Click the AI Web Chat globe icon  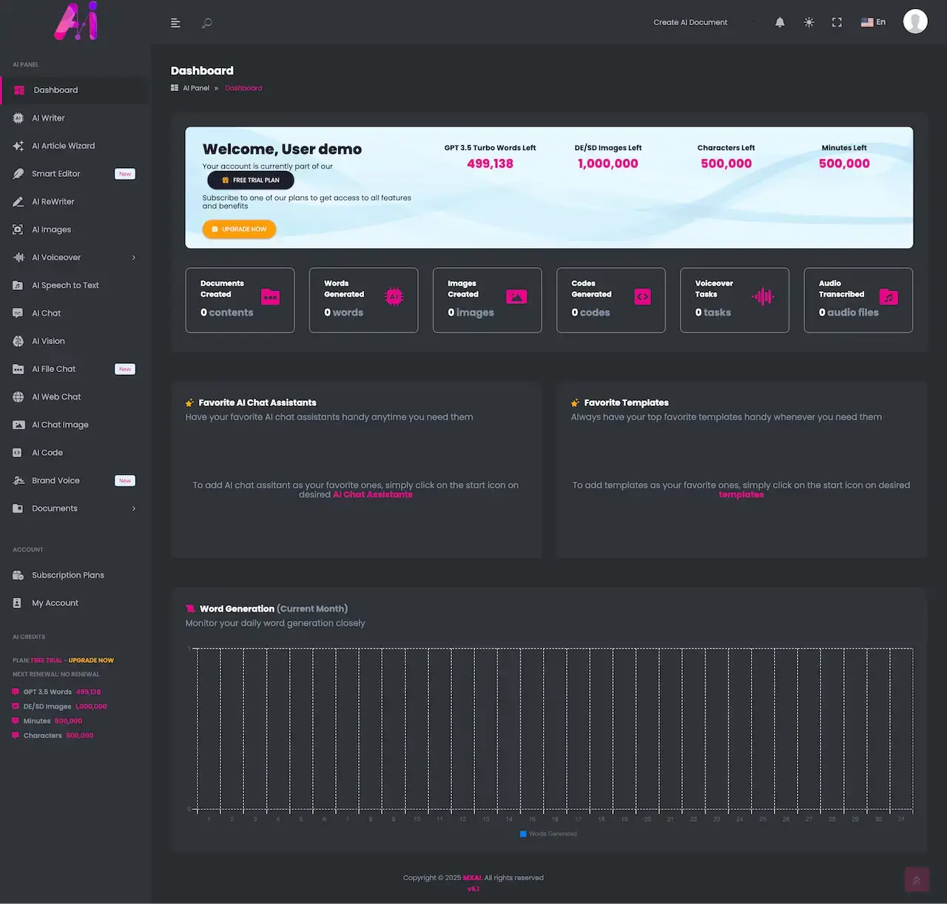[18, 397]
